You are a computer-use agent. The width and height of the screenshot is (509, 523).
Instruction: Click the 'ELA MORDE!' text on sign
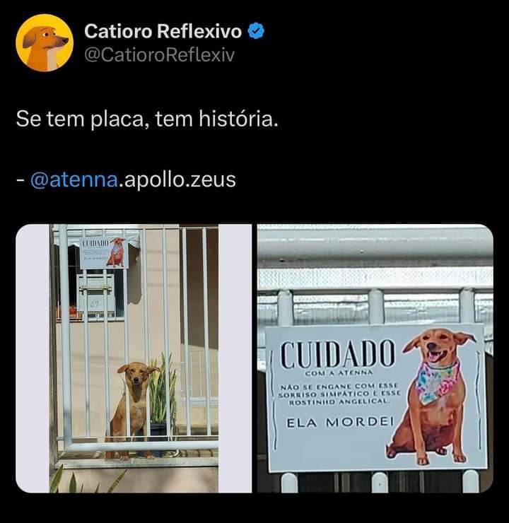coord(340,422)
